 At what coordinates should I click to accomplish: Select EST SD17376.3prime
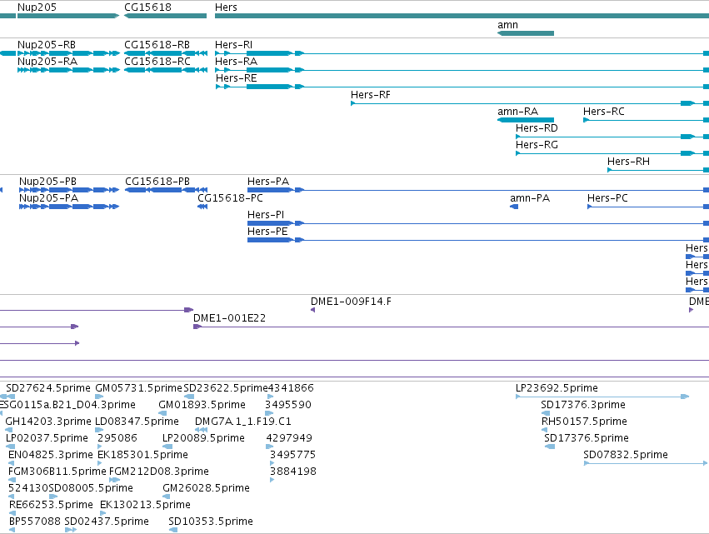[x=583, y=405]
